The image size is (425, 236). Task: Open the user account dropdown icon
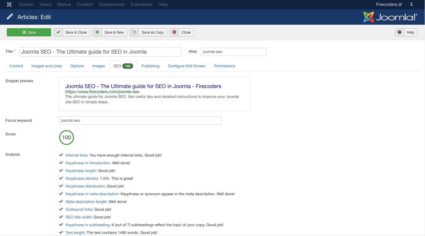(x=414, y=4)
